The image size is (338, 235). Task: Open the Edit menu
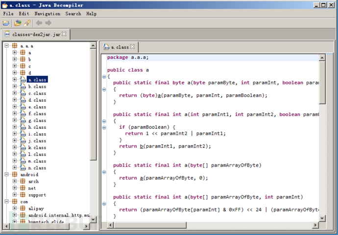click(x=24, y=14)
